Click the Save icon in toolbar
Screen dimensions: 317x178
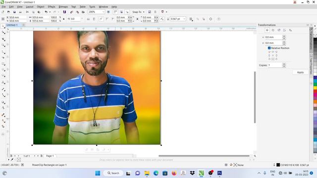click(x=14, y=12)
